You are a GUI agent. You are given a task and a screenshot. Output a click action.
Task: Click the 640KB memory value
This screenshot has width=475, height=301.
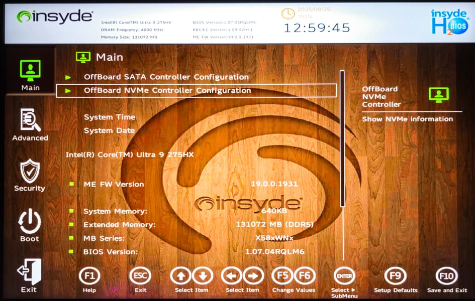pos(274,211)
